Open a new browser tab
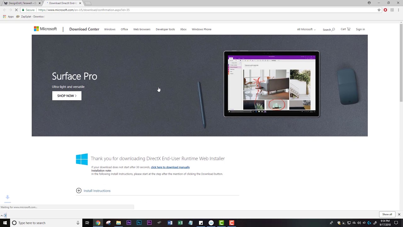This screenshot has width=403, height=227. tap(88, 3)
